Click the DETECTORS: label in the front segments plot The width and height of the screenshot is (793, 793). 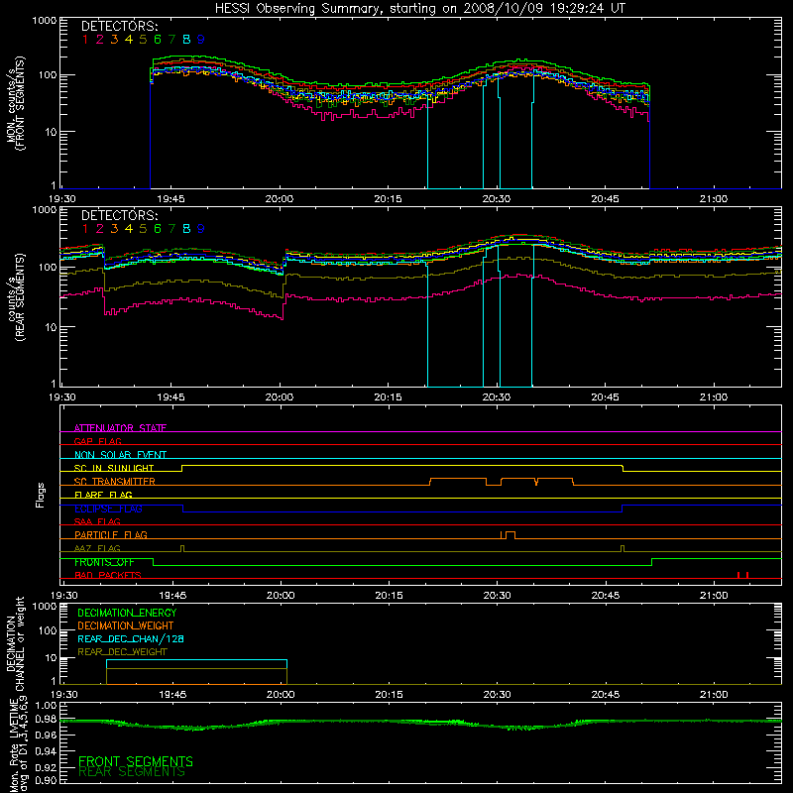pos(119,26)
